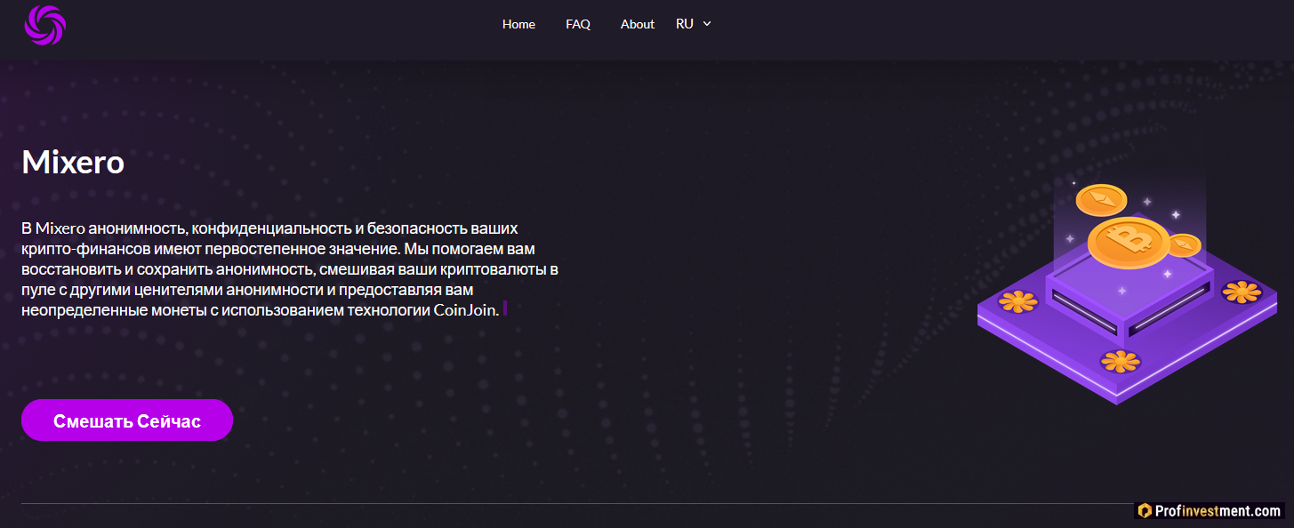Click the purple swirl Mixero logo

(x=45, y=24)
